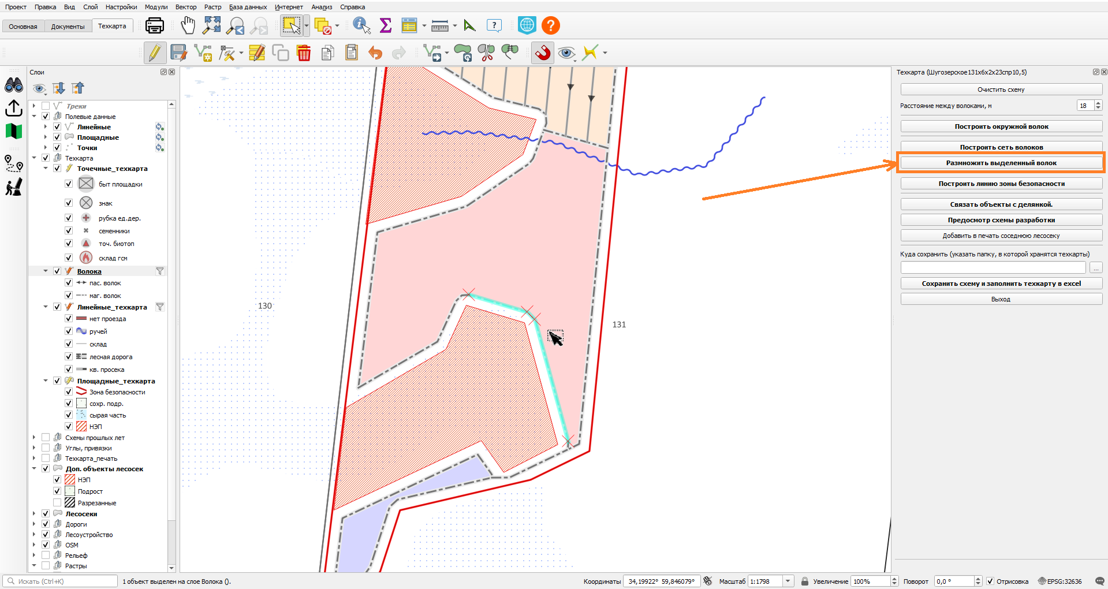Click the save folder path input field
The image size is (1108, 589).
993,268
